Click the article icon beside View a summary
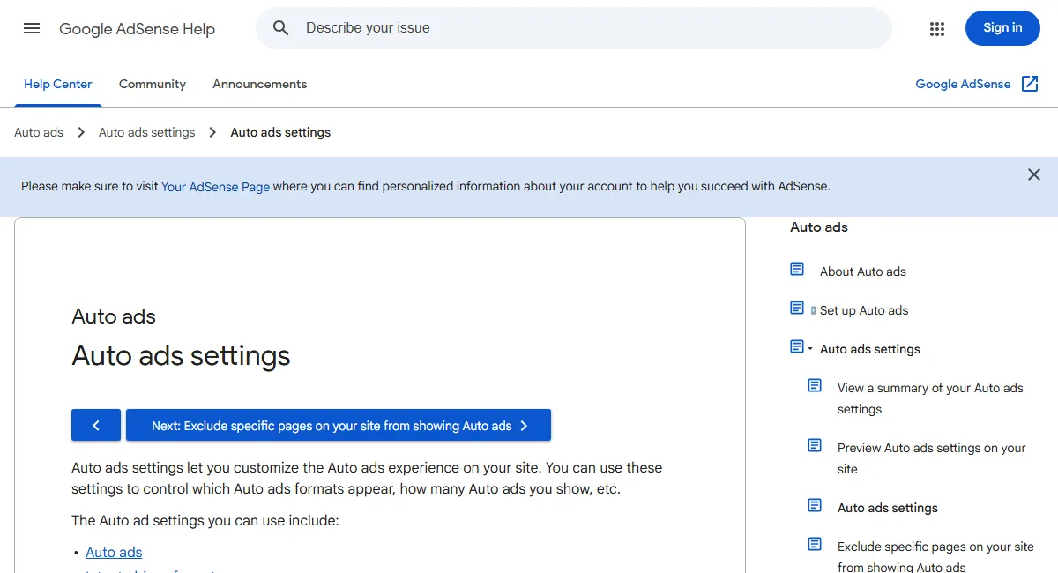This screenshot has width=1058, height=573. pyautogui.click(x=815, y=385)
